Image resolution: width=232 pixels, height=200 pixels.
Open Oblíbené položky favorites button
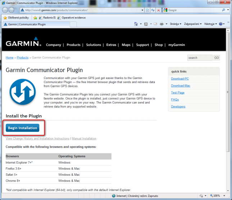pyautogui.click(x=16, y=18)
